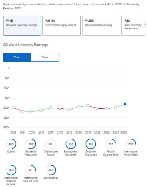Click the 2025 label on the x-axis
Screen dimensions: 147x187
coord(124,132)
